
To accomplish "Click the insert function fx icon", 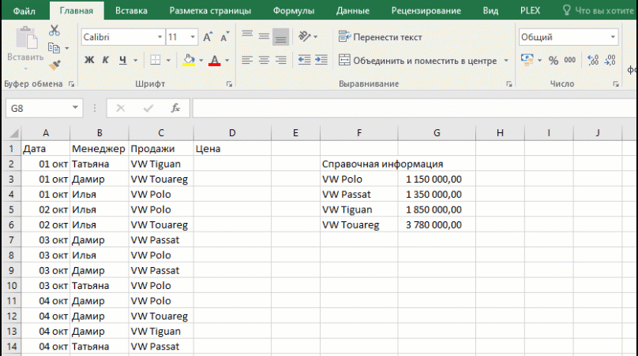I will click(x=175, y=108).
